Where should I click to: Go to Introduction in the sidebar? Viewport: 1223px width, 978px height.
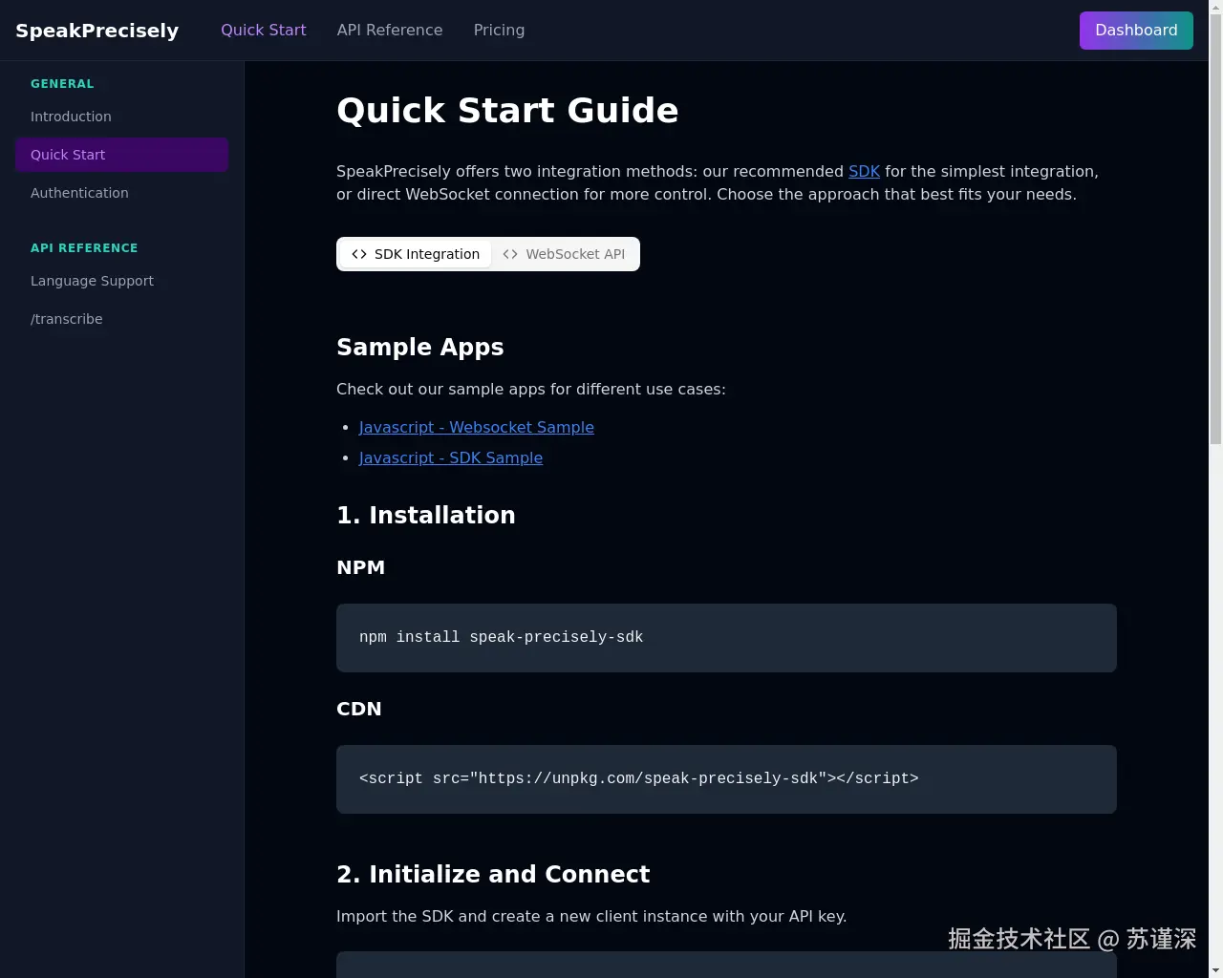(71, 117)
